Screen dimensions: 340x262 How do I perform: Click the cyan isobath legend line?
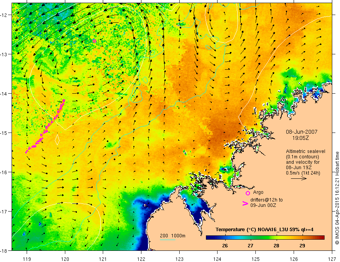(x=168, y=240)
